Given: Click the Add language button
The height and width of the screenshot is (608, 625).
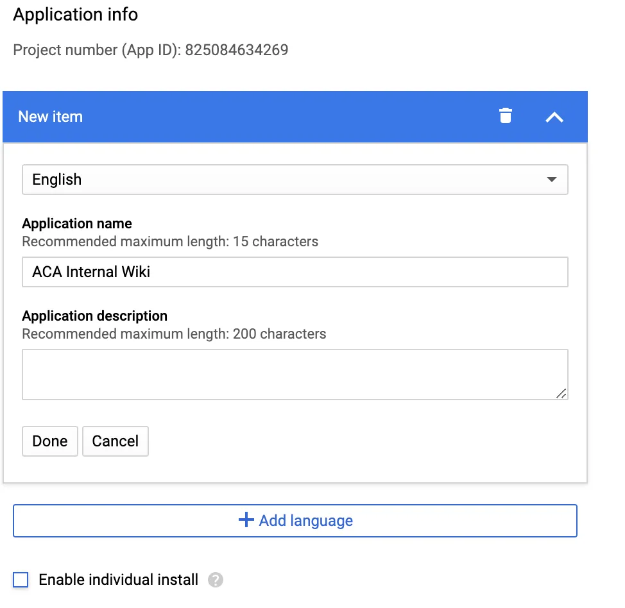Looking at the screenshot, I should click(295, 520).
